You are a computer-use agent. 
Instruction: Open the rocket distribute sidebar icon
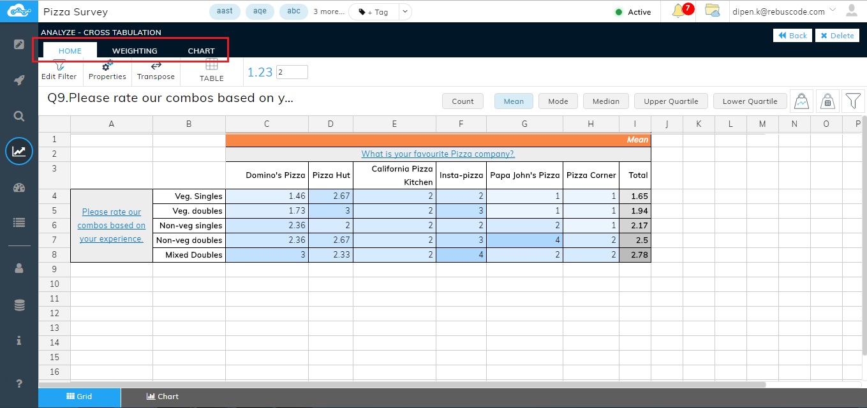19,80
